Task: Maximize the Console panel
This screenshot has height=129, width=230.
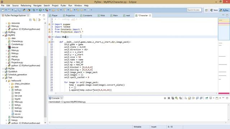Action: point(227,98)
